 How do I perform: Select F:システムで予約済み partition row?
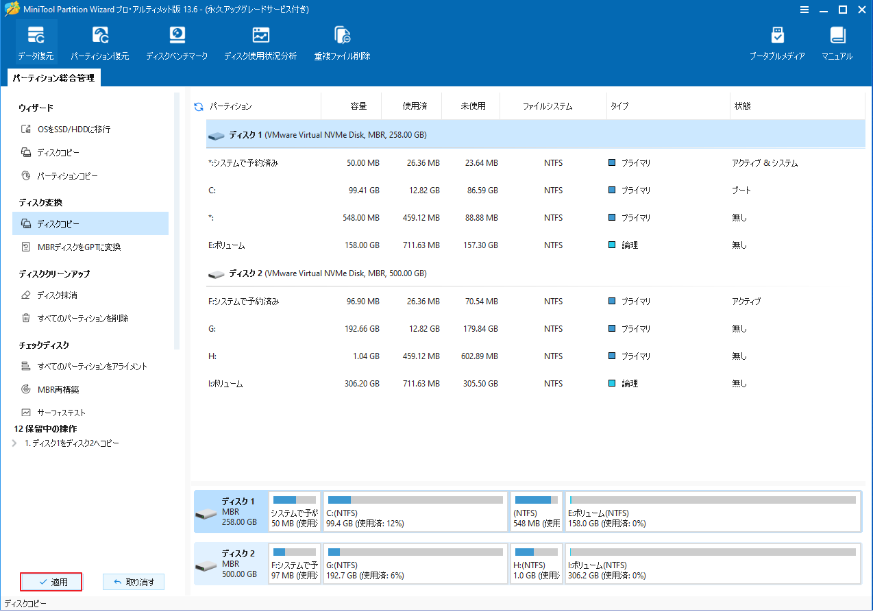pos(535,301)
